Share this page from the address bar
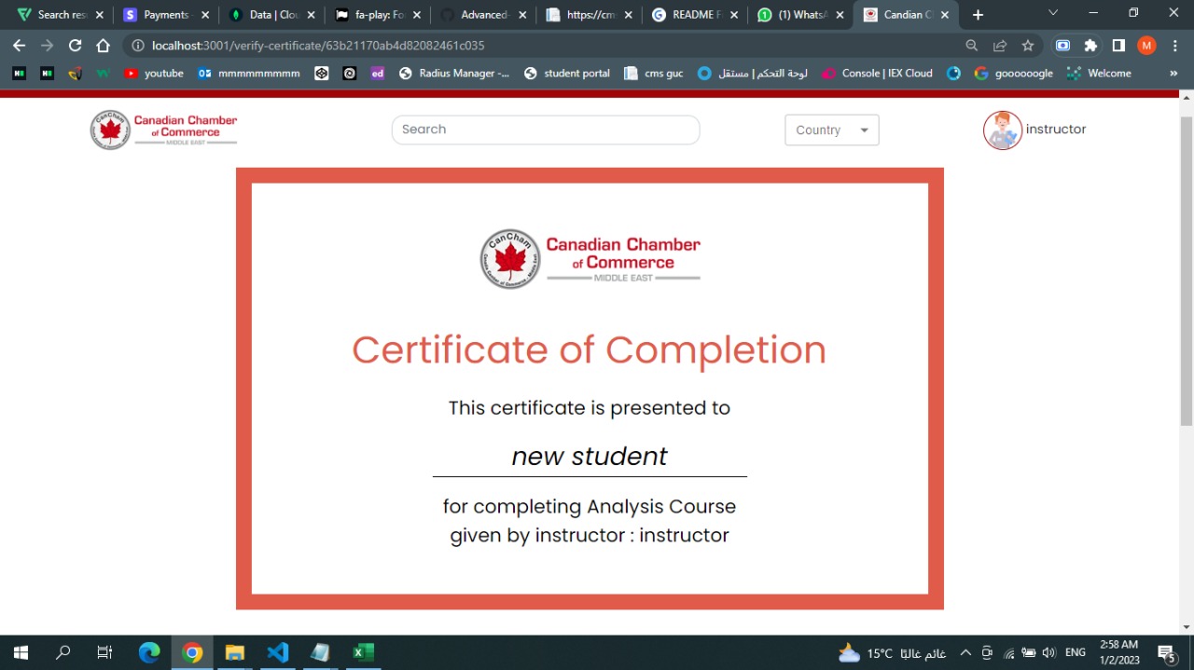The image size is (1194, 670). tap(1000, 46)
